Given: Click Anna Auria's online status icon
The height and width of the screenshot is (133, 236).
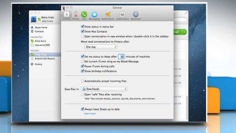Looking at the screenshot, I should coord(32,41).
